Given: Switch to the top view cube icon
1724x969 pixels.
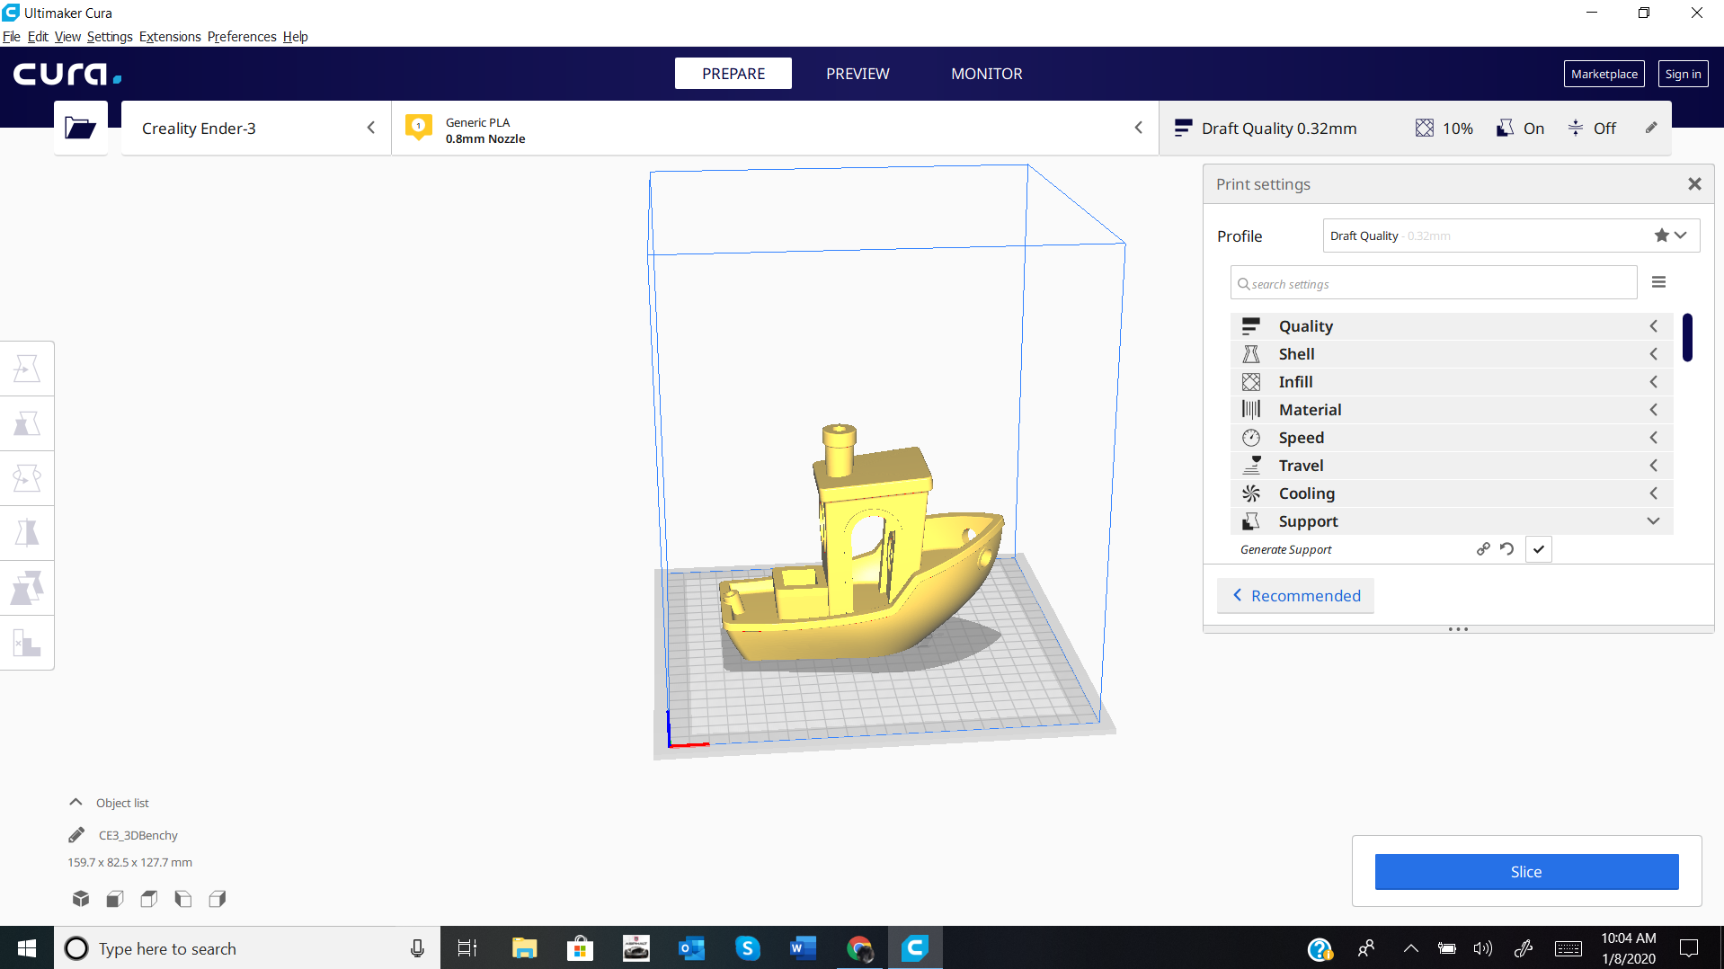Looking at the screenshot, I should click(x=149, y=898).
